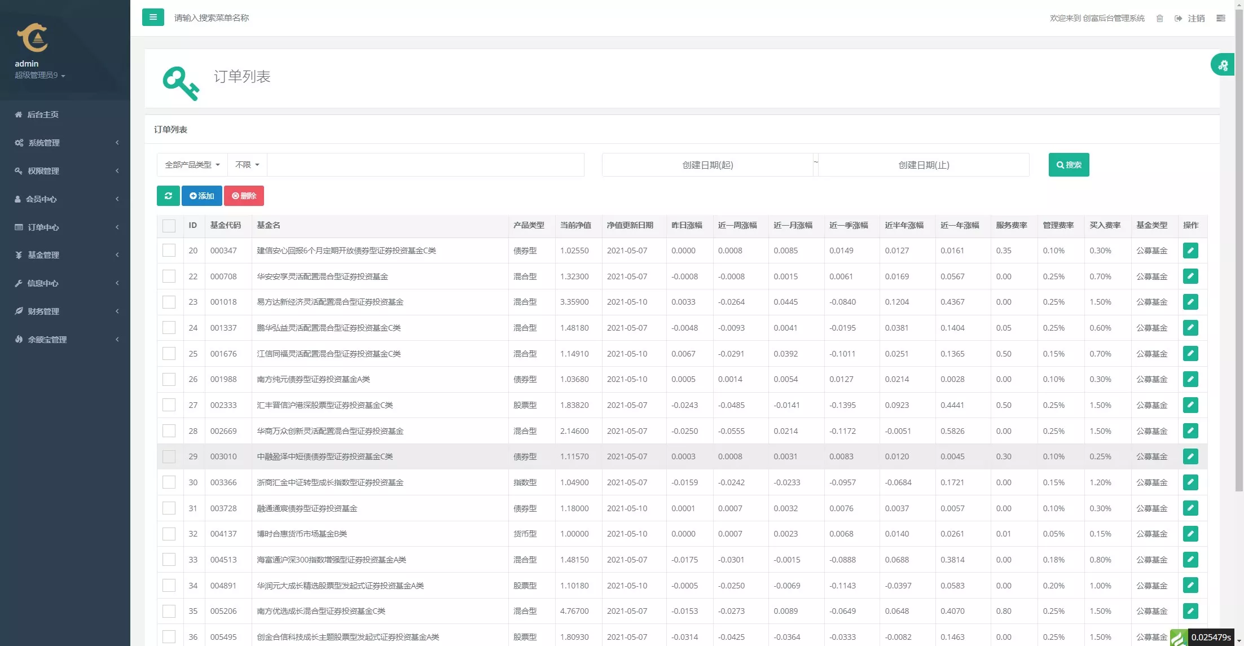Click the list icon at top right
Screen dimensions: 1244x646
1221,18
